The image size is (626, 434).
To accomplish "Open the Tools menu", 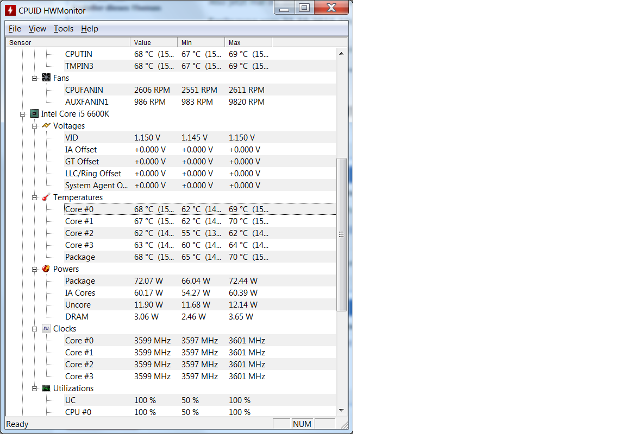I will (64, 29).
